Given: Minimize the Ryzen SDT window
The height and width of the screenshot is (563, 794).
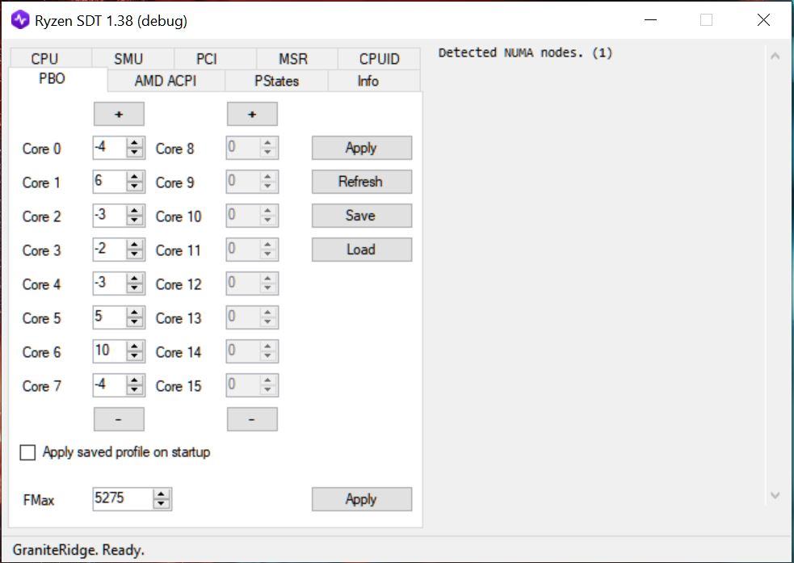Looking at the screenshot, I should [651, 20].
